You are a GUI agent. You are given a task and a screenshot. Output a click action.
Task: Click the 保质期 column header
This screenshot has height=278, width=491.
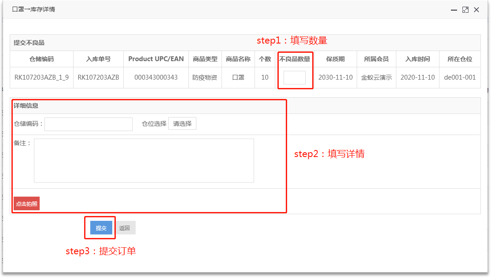tap(336, 59)
